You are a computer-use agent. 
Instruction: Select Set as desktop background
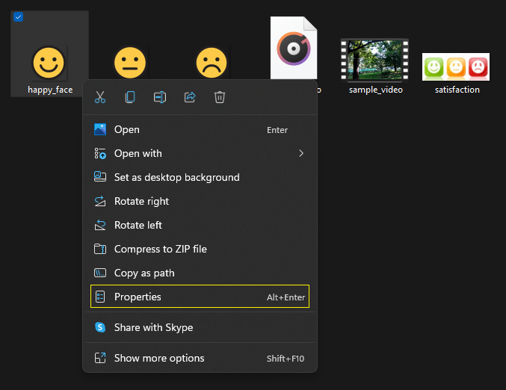(200, 177)
